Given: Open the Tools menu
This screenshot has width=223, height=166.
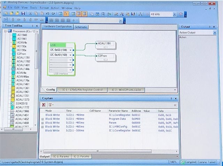Looking at the screenshot, I should click(33, 8).
